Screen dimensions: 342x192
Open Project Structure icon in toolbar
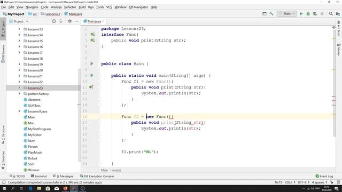[x=338, y=14]
